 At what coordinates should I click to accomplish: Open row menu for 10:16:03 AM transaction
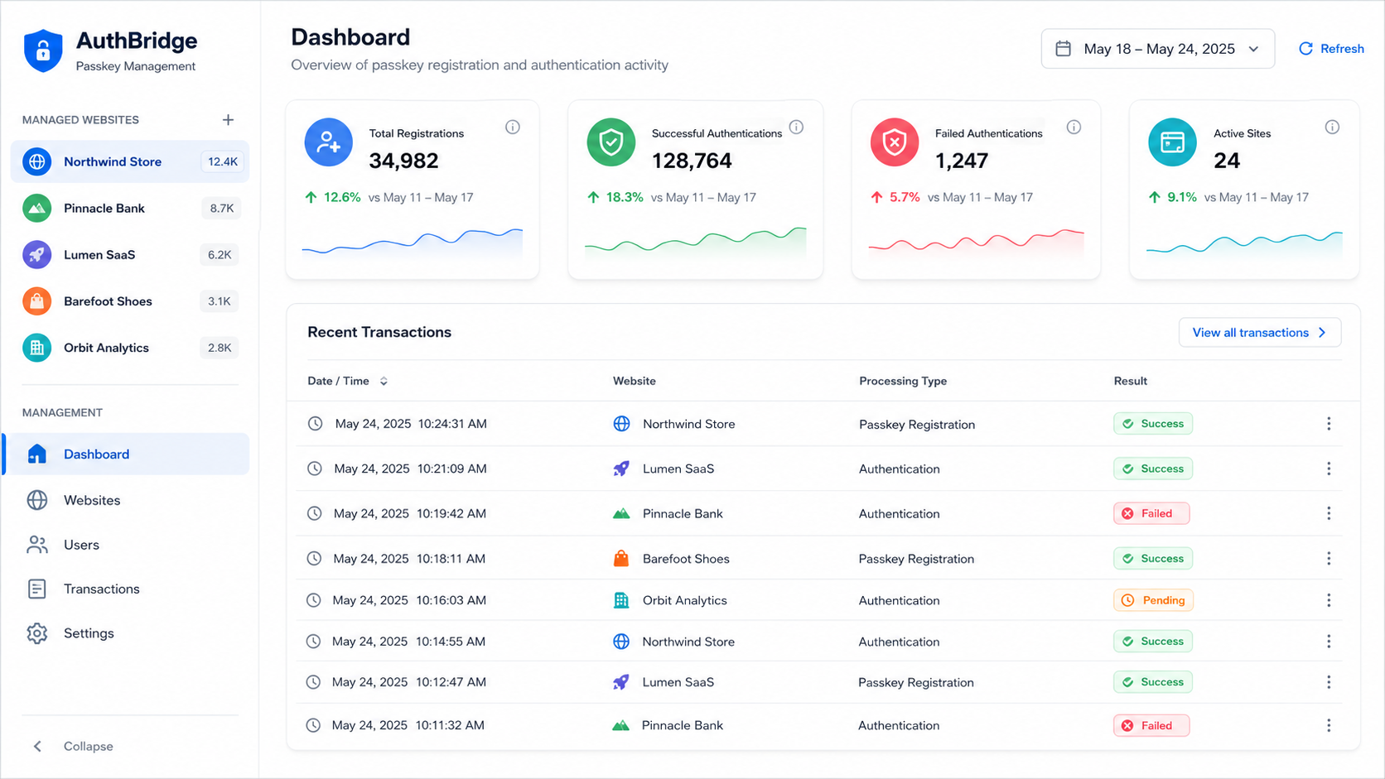[x=1329, y=600]
